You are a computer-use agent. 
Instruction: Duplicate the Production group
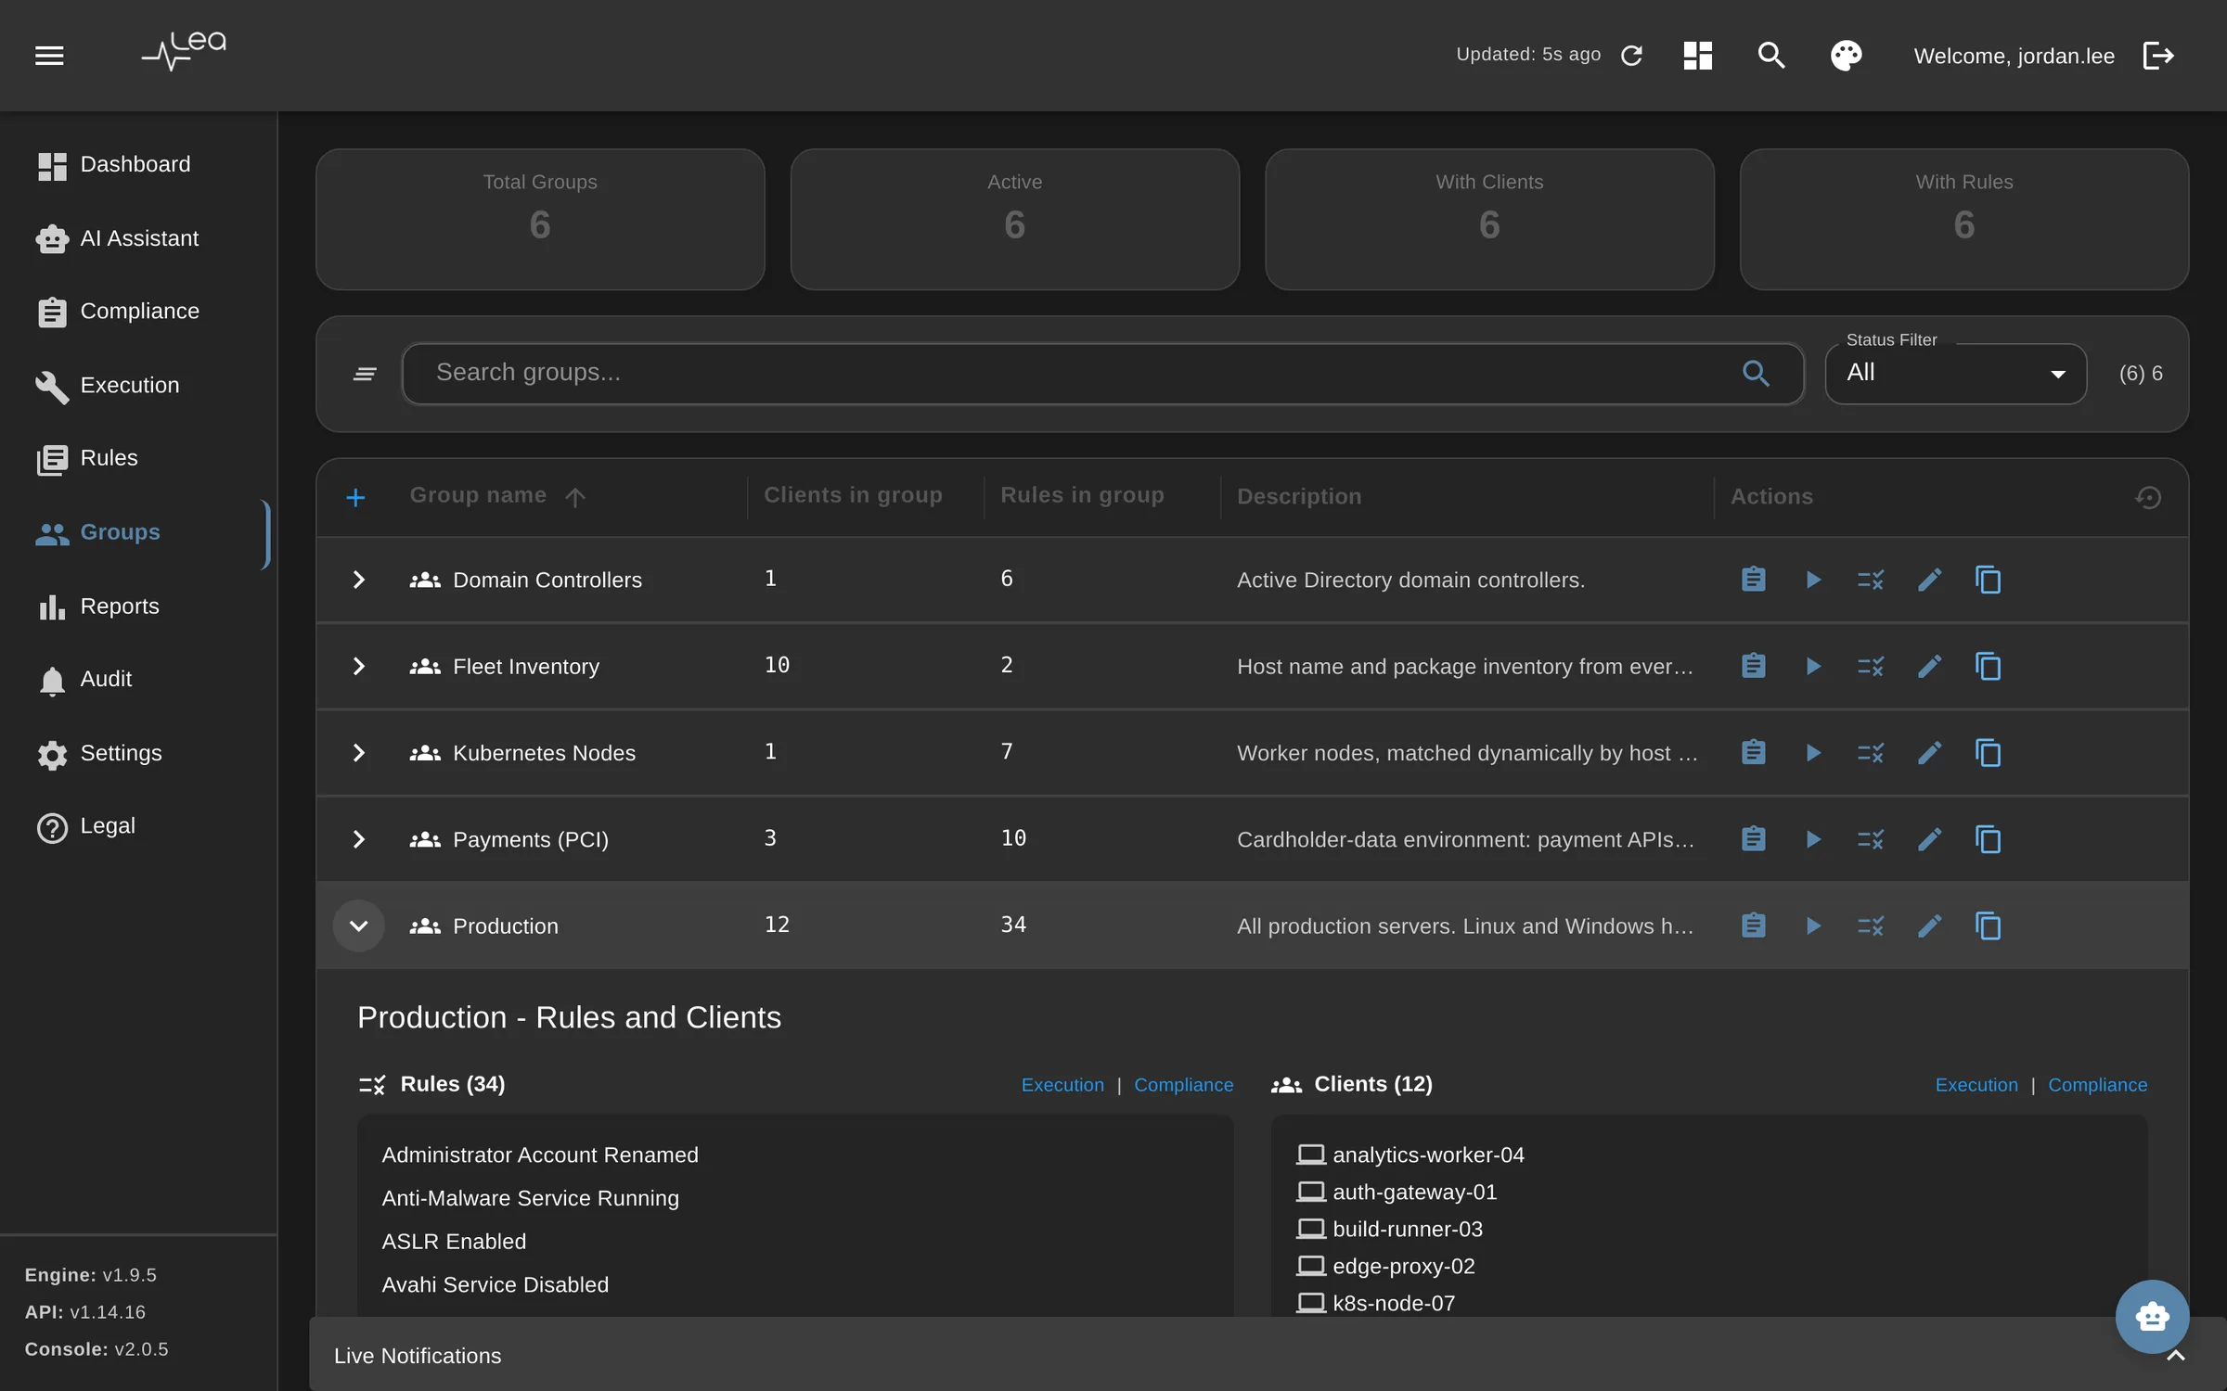(1988, 925)
